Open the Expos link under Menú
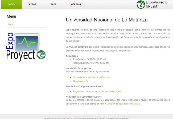This screenshot has width=173, height=119. click(11, 24)
